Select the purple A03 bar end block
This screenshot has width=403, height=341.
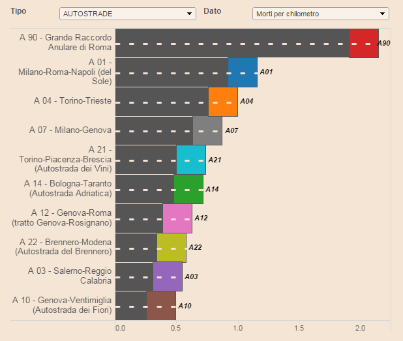tap(168, 276)
